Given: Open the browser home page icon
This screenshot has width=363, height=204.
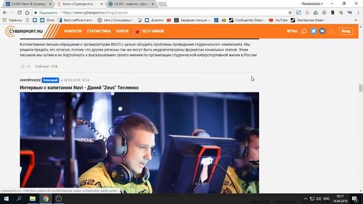Looking at the screenshot, I should 27,12.
